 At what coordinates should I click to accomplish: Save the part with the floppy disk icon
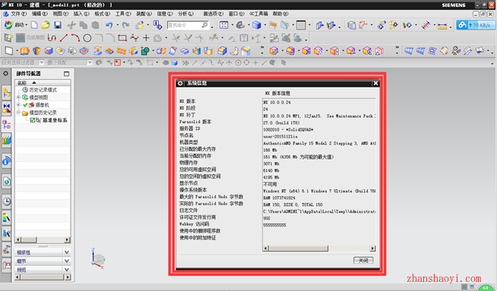pyautogui.click(x=57, y=25)
